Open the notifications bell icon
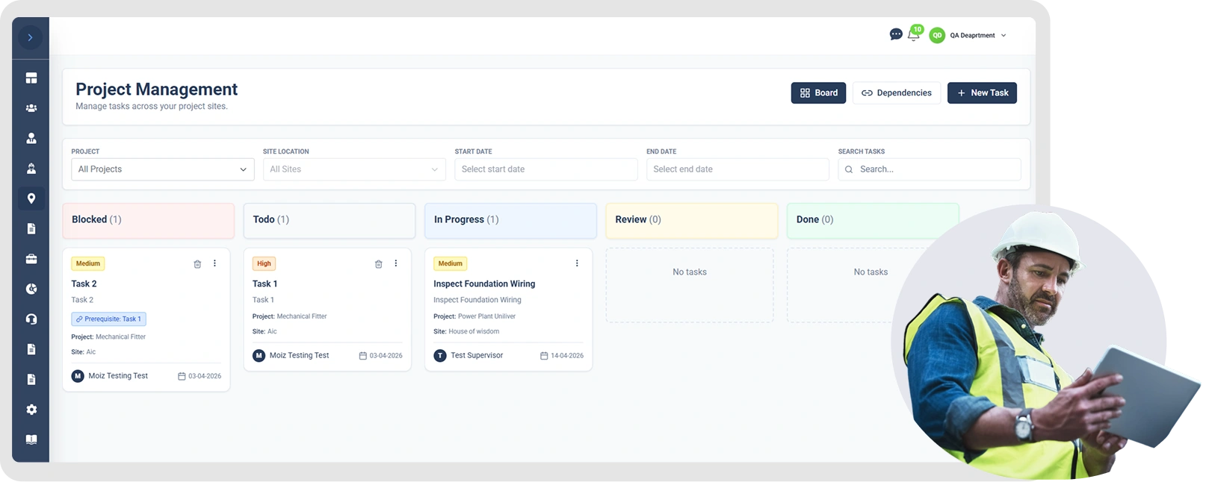1212x482 pixels. pos(913,35)
